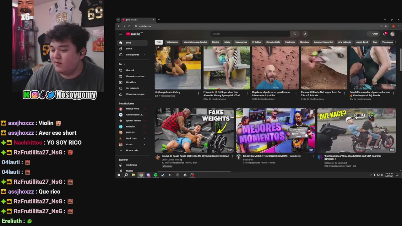The width and height of the screenshot is (402, 226).
Task: Open the 'Jesse James West' channel link
Action: 171,160
